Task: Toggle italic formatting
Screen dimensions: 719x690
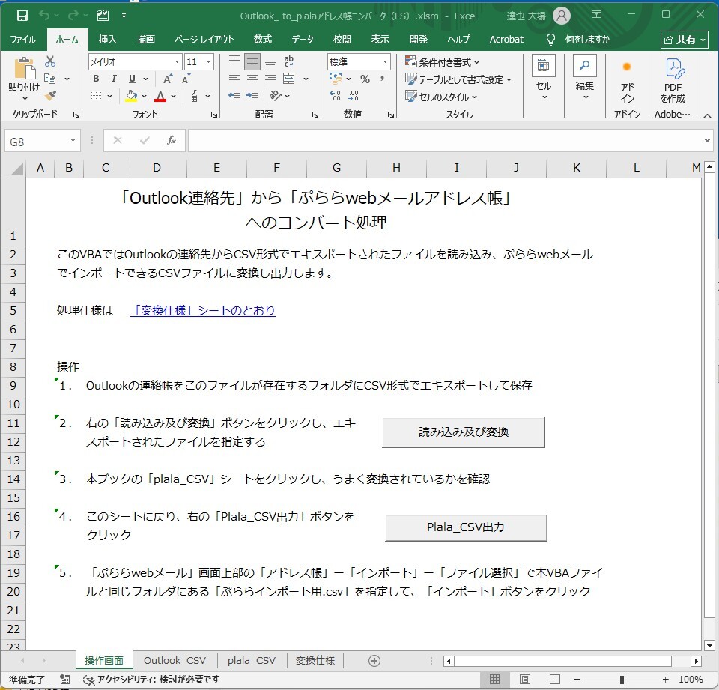Action: click(x=115, y=79)
